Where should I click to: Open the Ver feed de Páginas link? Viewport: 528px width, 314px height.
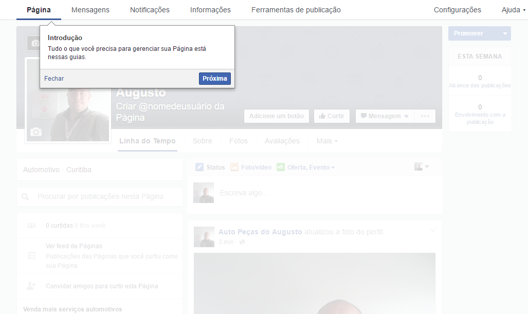coord(74,246)
